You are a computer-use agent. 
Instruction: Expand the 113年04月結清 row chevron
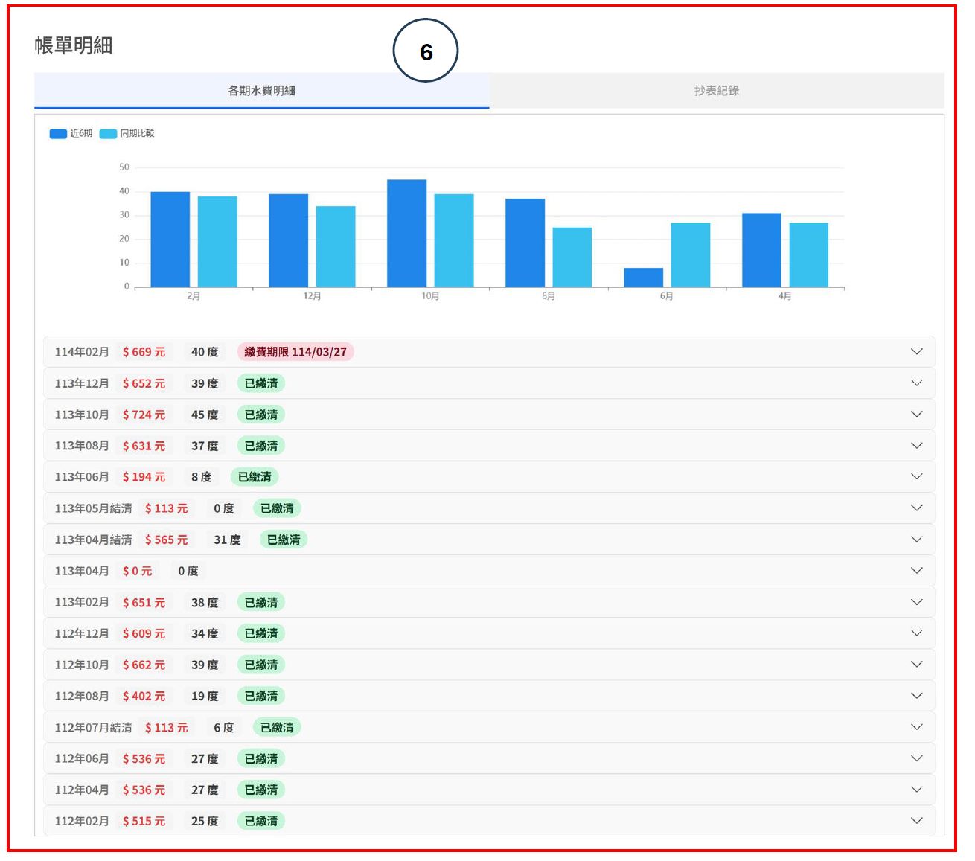(x=917, y=539)
